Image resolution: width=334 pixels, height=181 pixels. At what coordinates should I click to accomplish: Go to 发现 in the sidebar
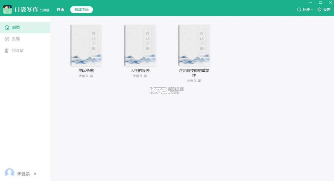coord(16,39)
